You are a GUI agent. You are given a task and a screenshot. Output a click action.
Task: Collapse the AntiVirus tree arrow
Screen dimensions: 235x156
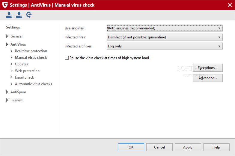point(7,44)
